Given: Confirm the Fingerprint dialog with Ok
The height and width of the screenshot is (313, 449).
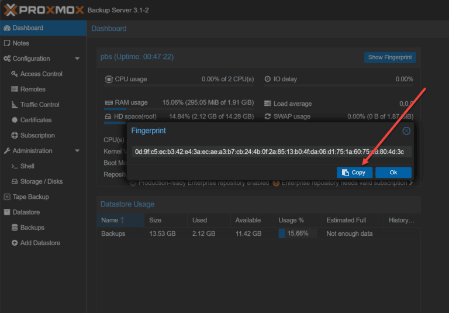Looking at the screenshot, I should pos(393,173).
